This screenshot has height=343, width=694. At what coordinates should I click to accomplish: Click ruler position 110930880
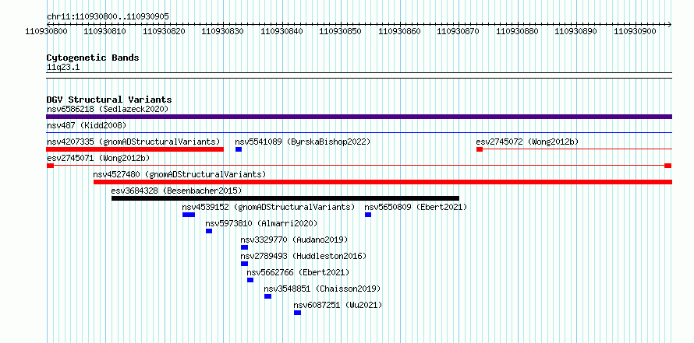coord(518,31)
